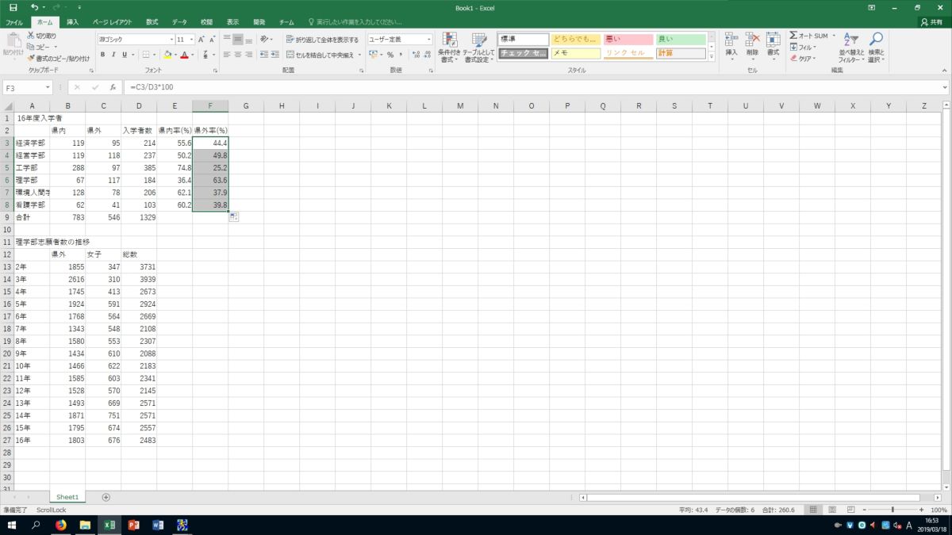This screenshot has width=952, height=535.
Task: Open Firefox from the taskbar
Action: (61, 525)
